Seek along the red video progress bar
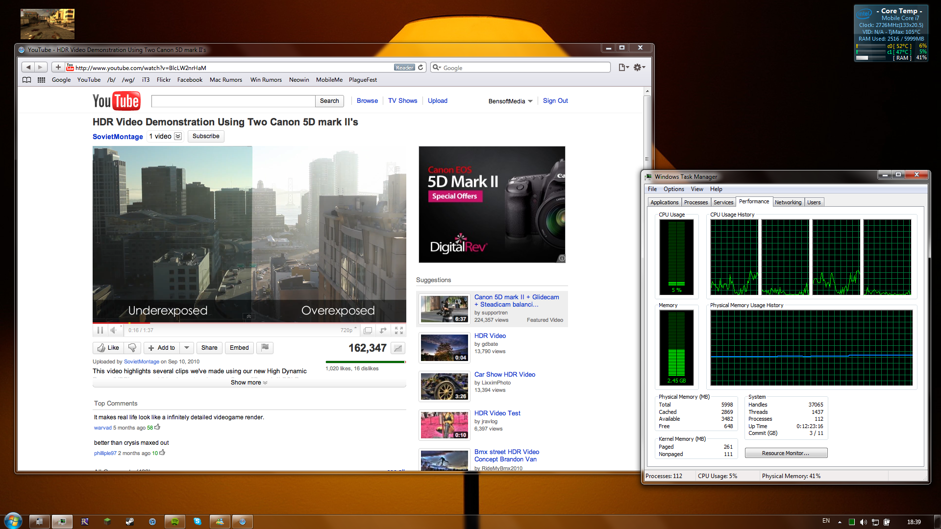This screenshot has width=941, height=529. [249, 323]
